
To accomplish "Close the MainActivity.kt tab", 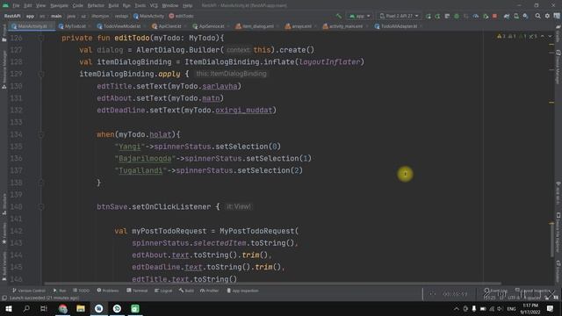I will click(x=51, y=26).
